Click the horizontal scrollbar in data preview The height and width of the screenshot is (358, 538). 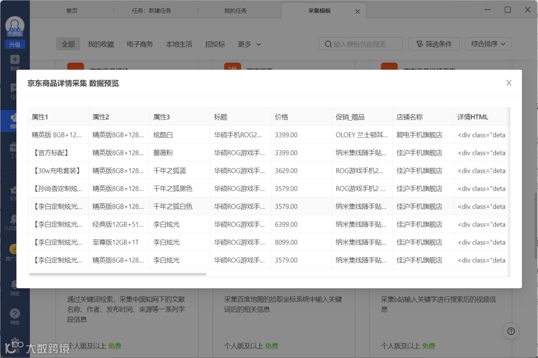tap(118, 274)
